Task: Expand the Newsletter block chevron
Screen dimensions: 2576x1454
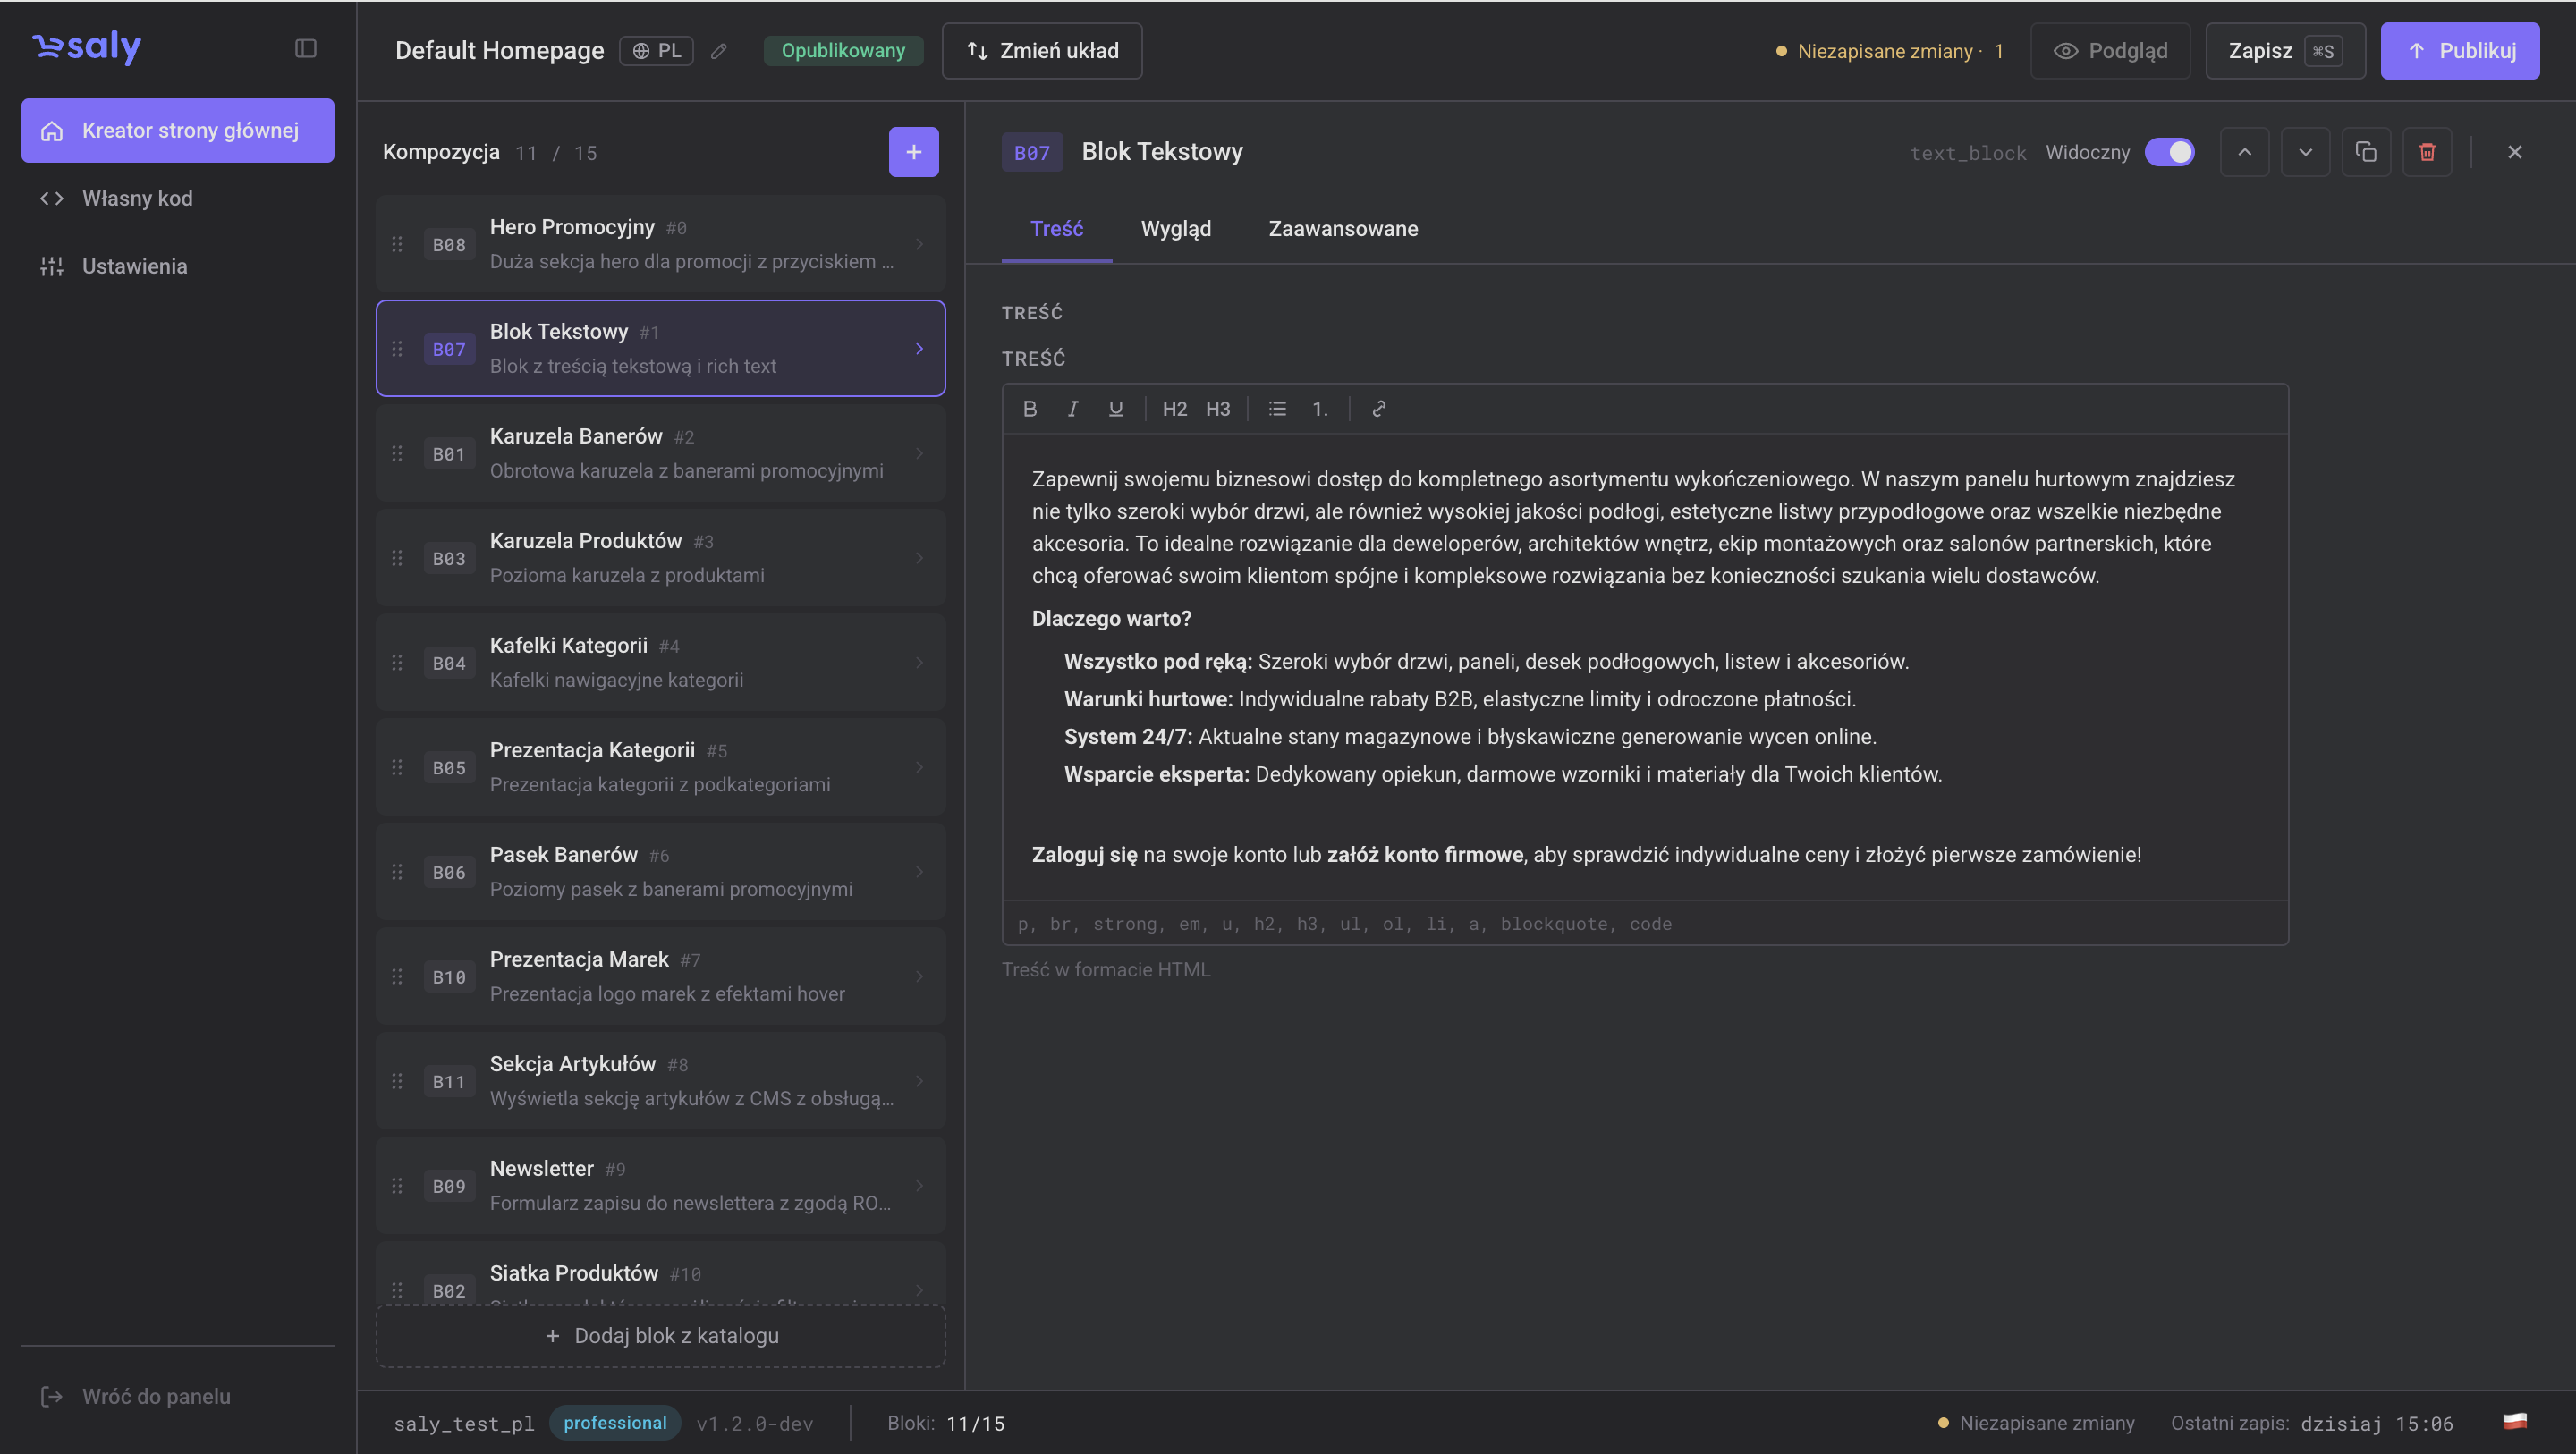Action: (x=919, y=1185)
